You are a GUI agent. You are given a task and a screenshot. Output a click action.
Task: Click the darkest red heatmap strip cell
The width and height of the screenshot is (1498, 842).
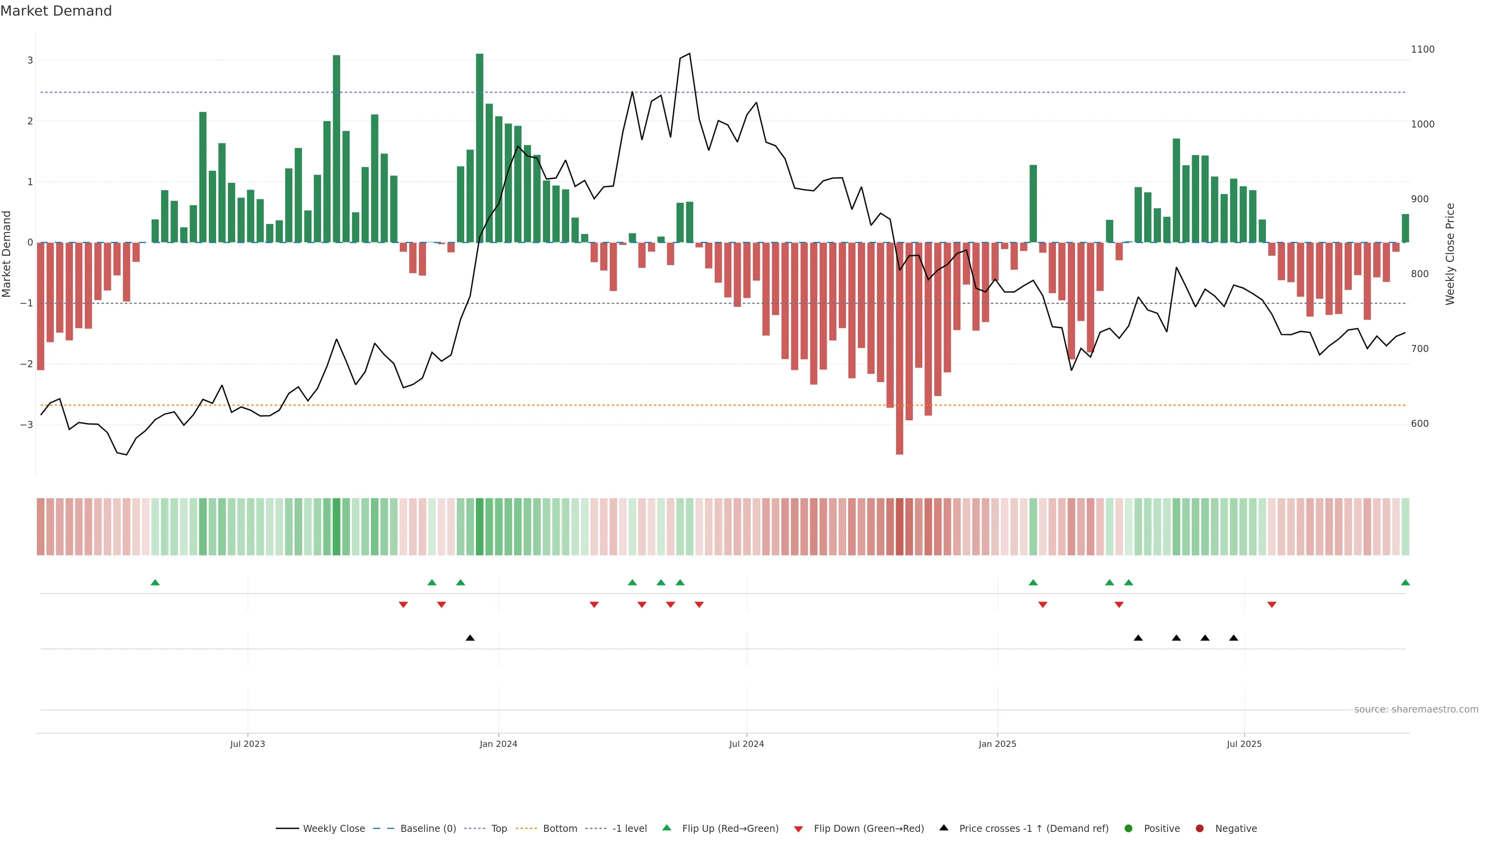tap(900, 527)
